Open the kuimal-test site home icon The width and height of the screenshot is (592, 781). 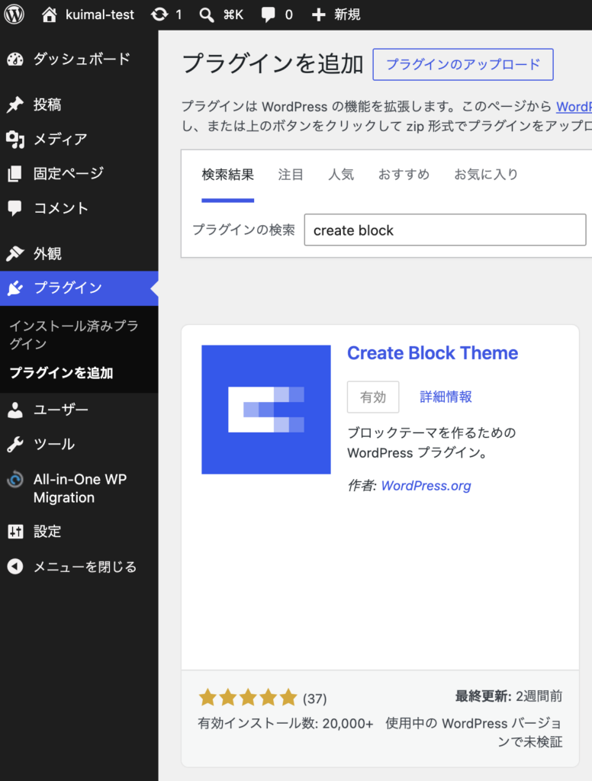pos(49,14)
